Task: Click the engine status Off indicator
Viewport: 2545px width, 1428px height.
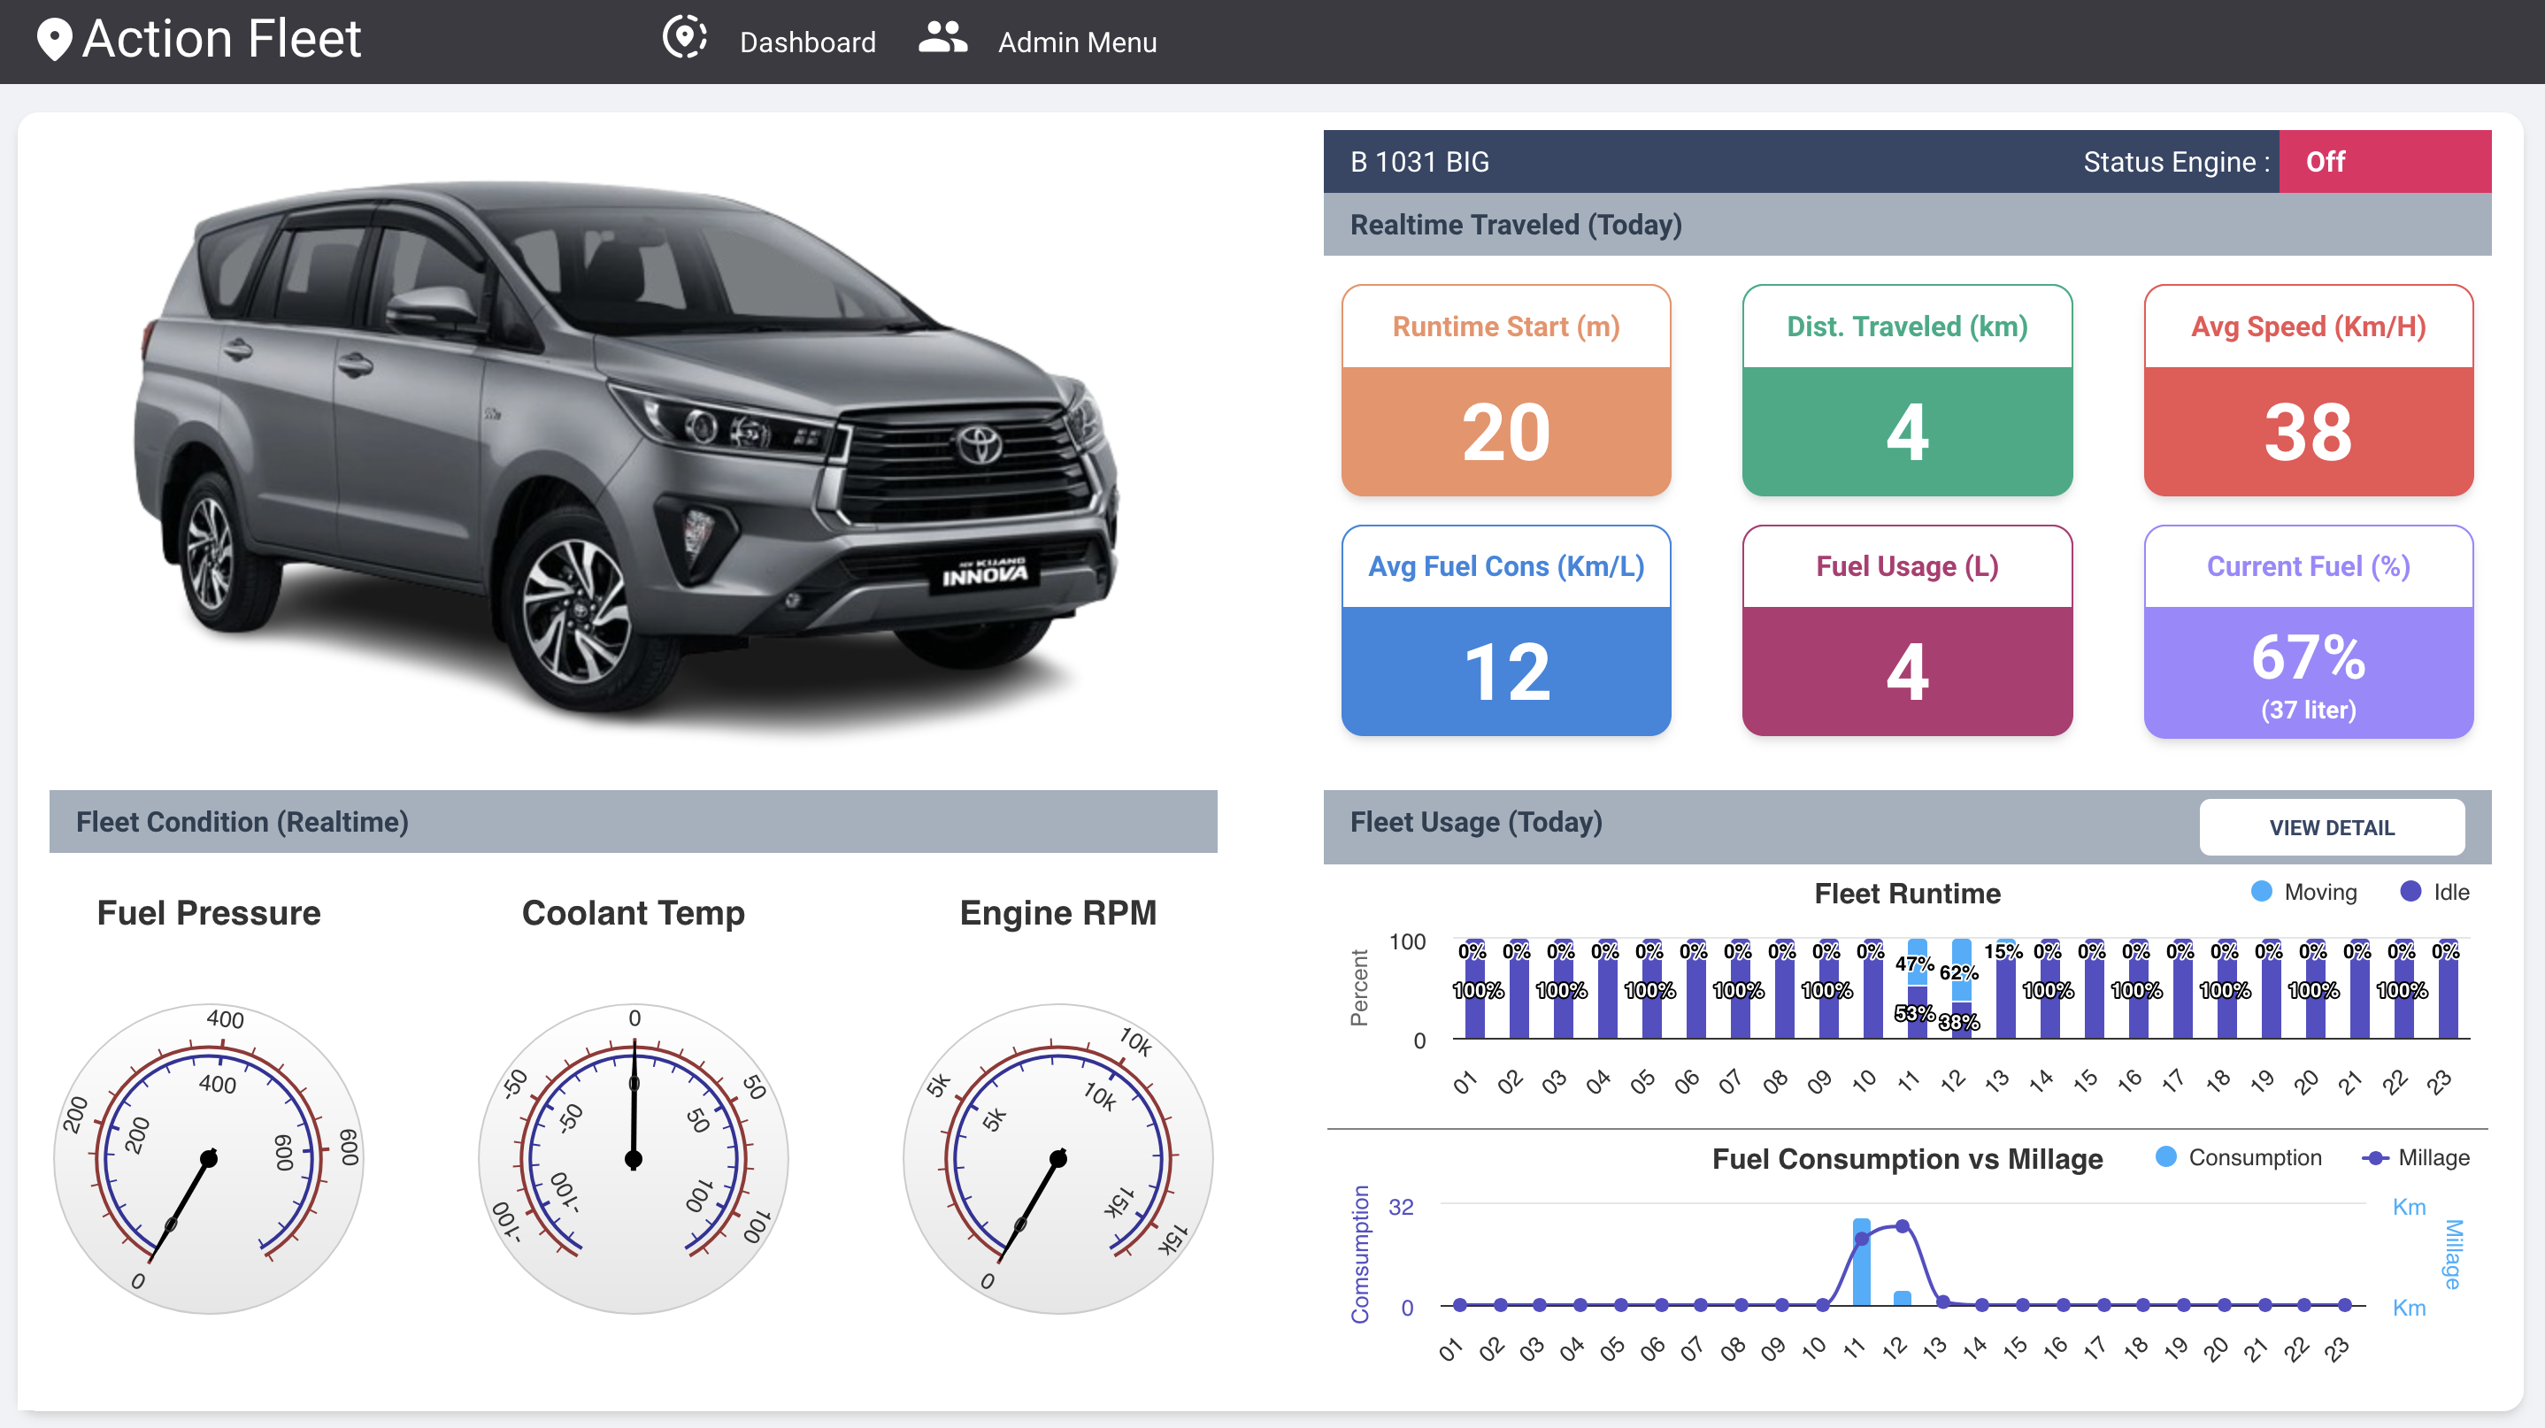Action: pos(2385,161)
